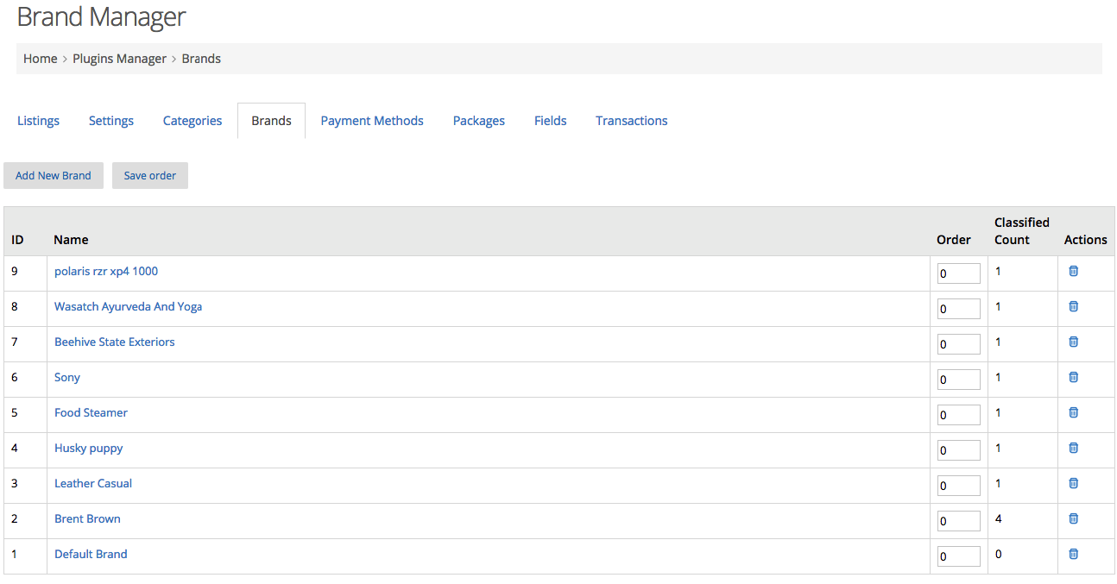This screenshot has width=1117, height=584.
Task: View the Transactions tab
Action: coord(632,121)
